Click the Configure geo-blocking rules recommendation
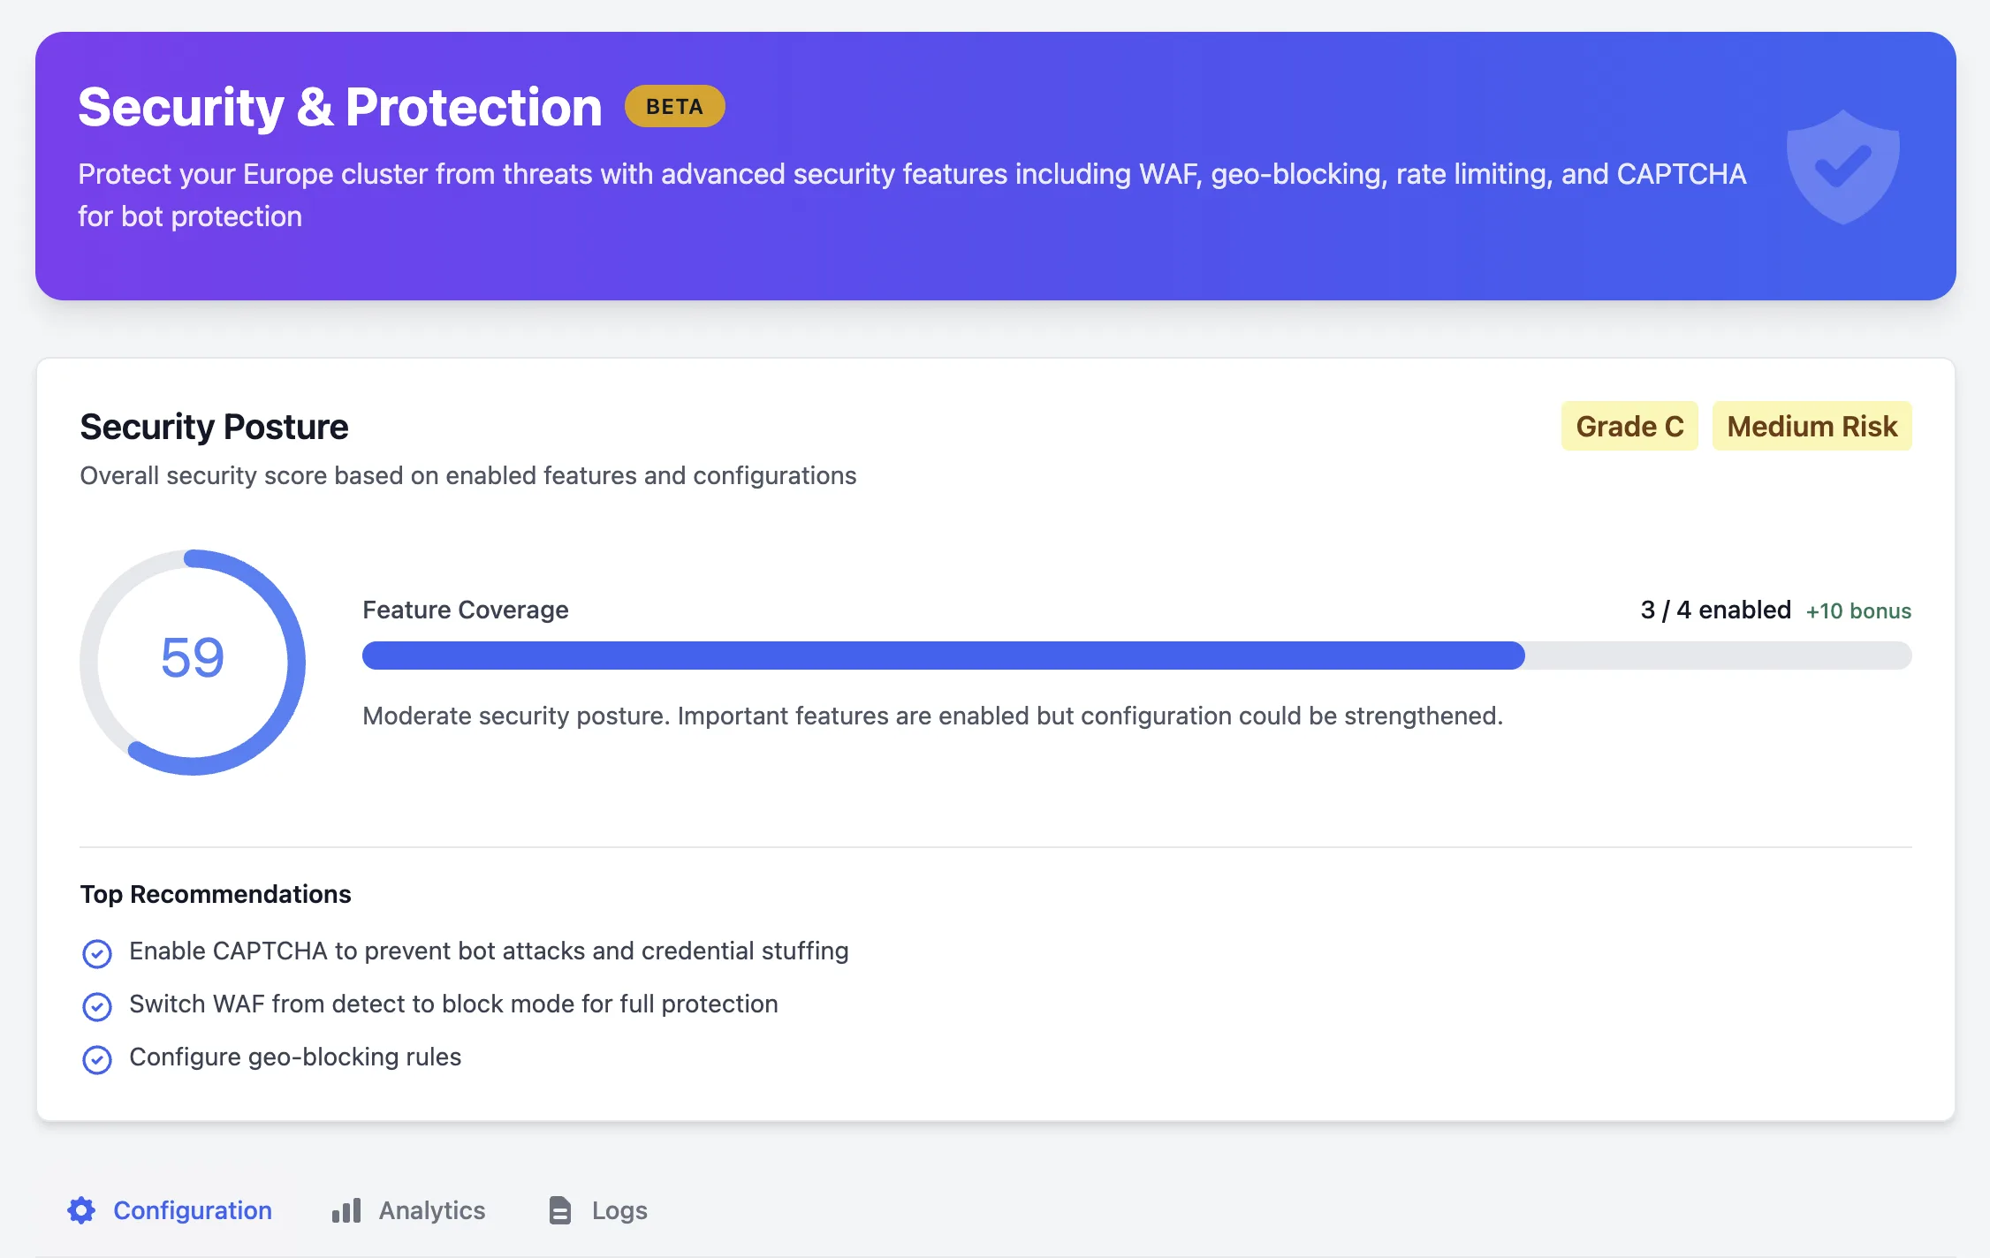This screenshot has width=1990, height=1258. point(295,1057)
